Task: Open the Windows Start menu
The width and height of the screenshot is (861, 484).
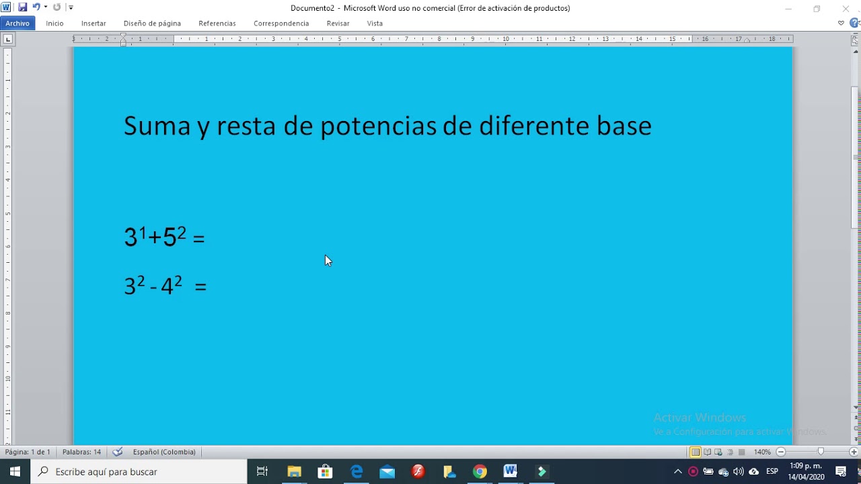Action: (x=15, y=471)
